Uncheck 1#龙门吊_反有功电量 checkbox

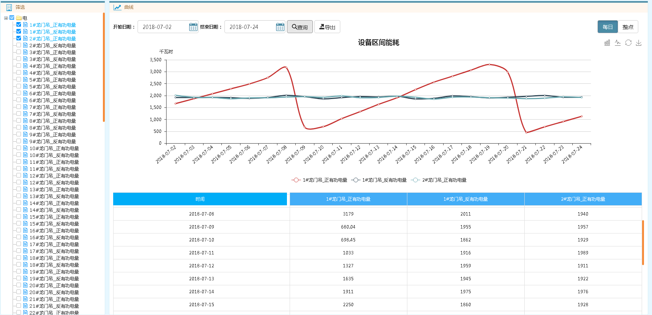coord(19,31)
